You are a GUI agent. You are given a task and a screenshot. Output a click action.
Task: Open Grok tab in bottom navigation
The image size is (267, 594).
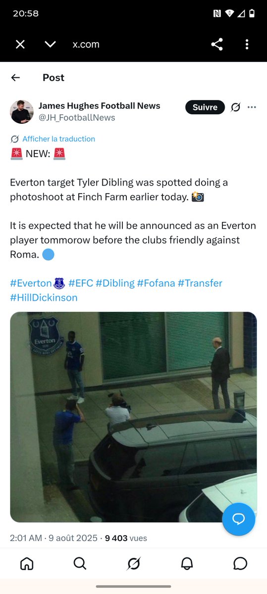pos(133,563)
